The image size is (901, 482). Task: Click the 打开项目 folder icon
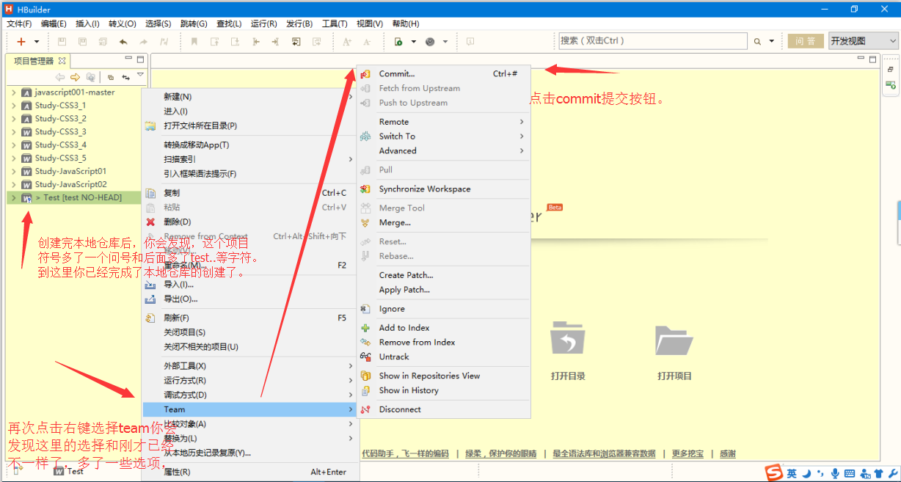(x=674, y=339)
